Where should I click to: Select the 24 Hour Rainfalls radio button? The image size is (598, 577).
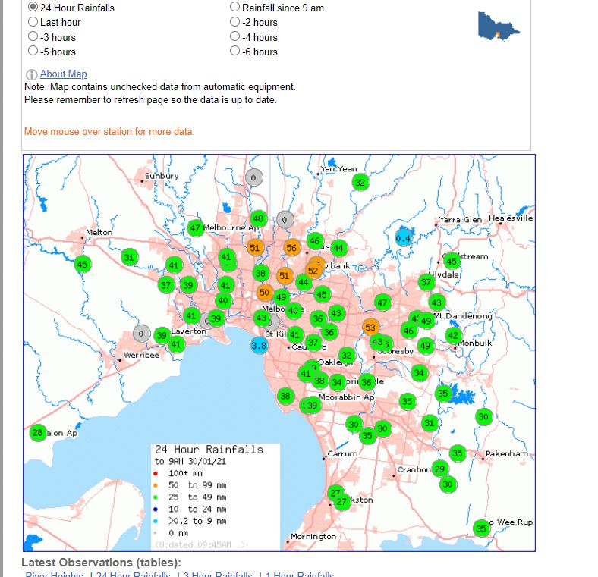[x=33, y=7]
